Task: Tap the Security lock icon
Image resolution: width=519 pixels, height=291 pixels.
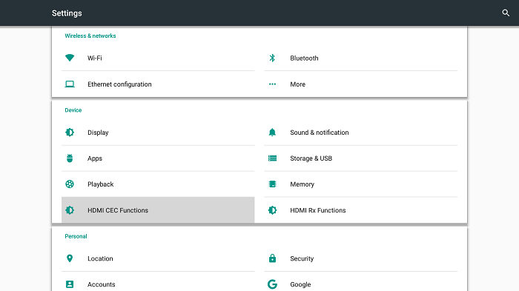Action: tap(272, 258)
